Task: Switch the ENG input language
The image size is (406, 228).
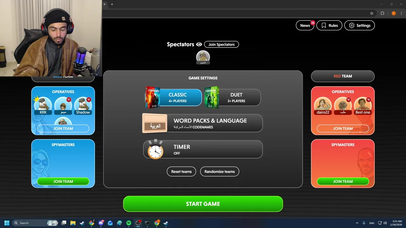Action: coord(372,223)
